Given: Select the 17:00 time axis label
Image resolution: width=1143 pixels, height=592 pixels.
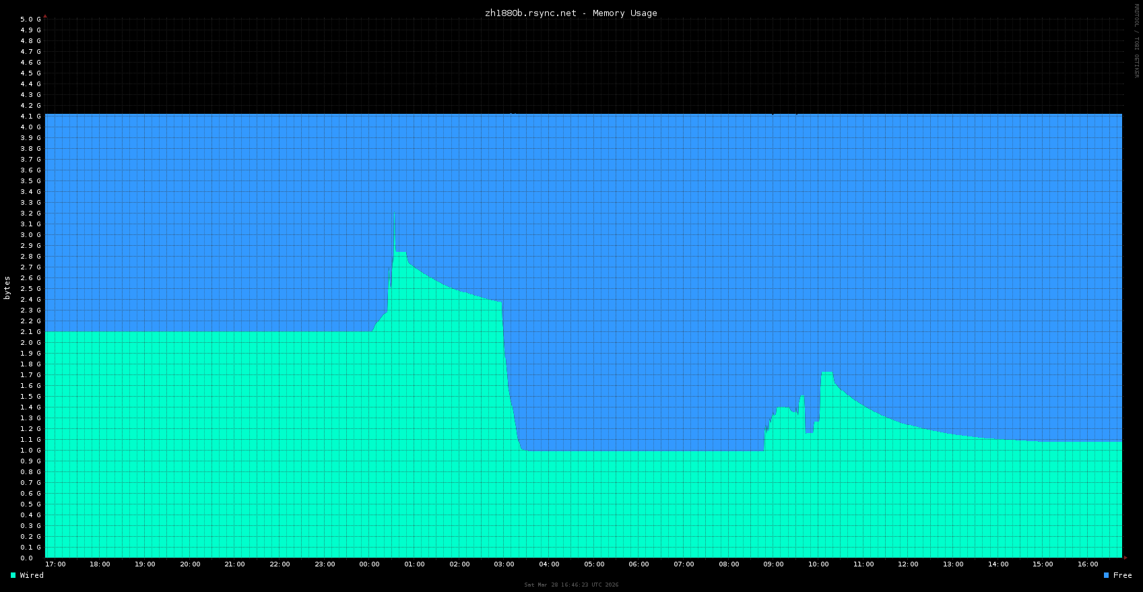Looking at the screenshot, I should coord(55,564).
